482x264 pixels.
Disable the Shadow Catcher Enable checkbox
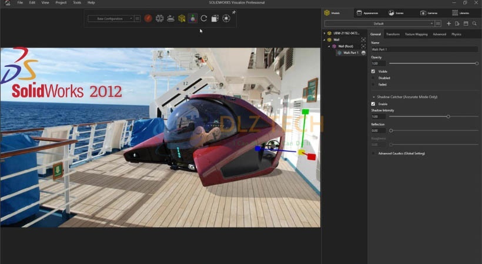373,104
